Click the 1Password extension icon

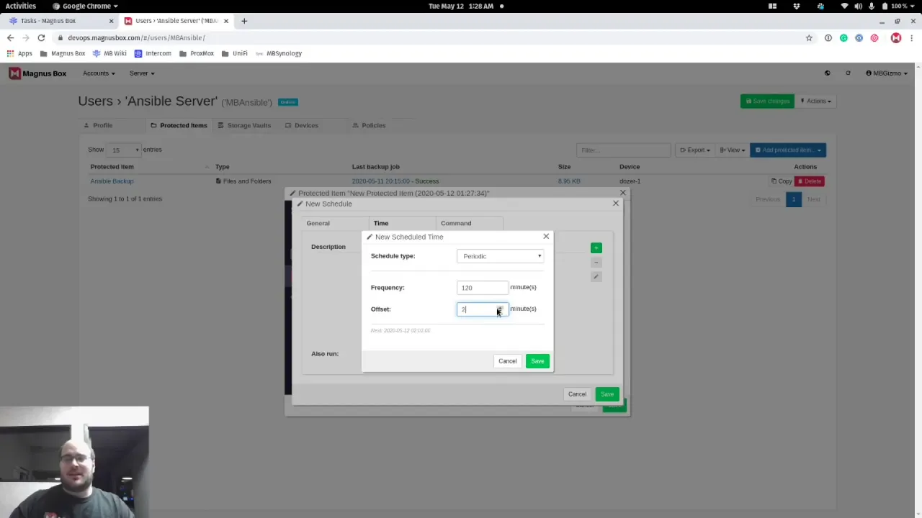(859, 37)
